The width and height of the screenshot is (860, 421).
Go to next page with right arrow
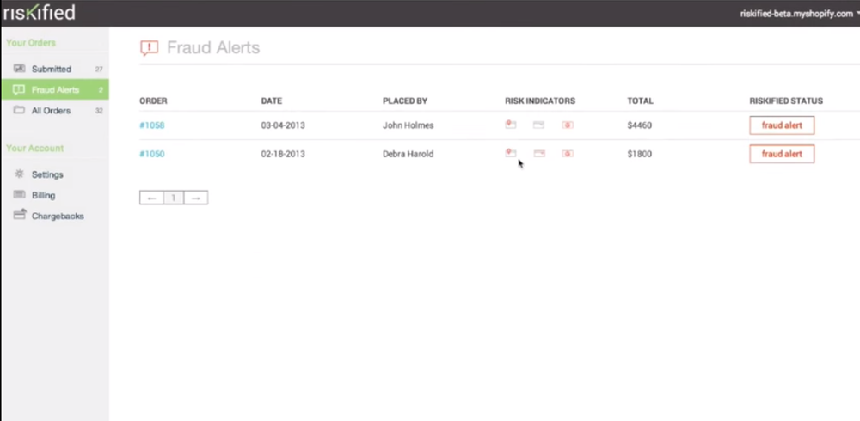[196, 198]
